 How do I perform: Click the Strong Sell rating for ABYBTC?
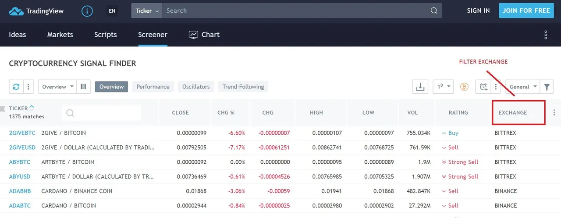tap(460, 162)
